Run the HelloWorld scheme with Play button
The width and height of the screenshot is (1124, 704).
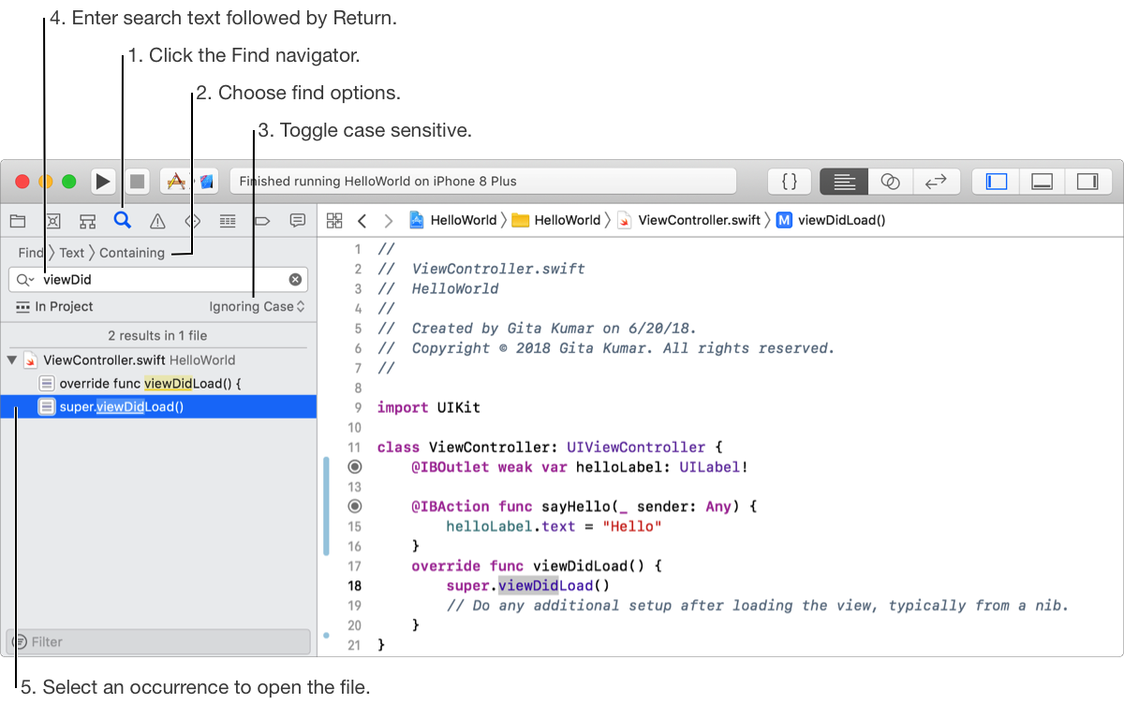103,182
